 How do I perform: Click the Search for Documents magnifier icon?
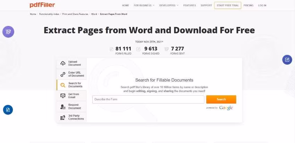click(x=63, y=85)
